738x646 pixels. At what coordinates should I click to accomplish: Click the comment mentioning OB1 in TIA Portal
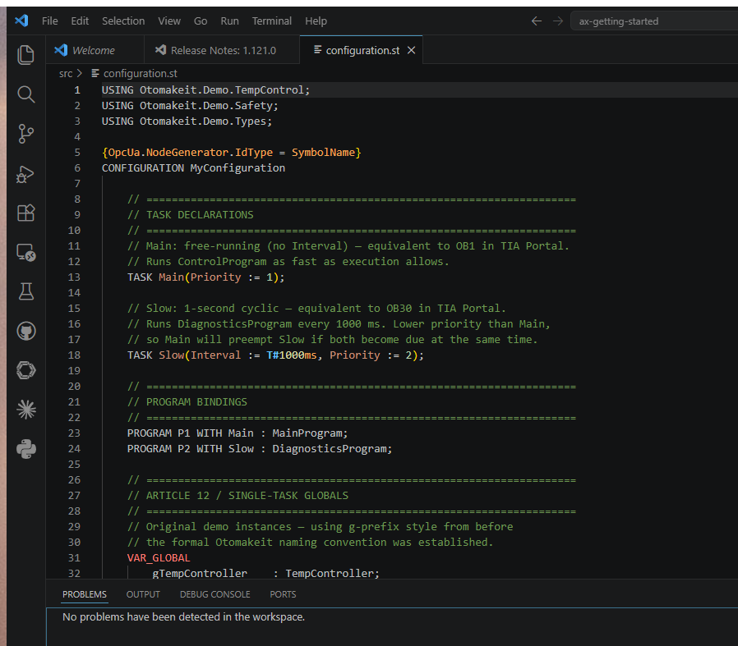[348, 246]
